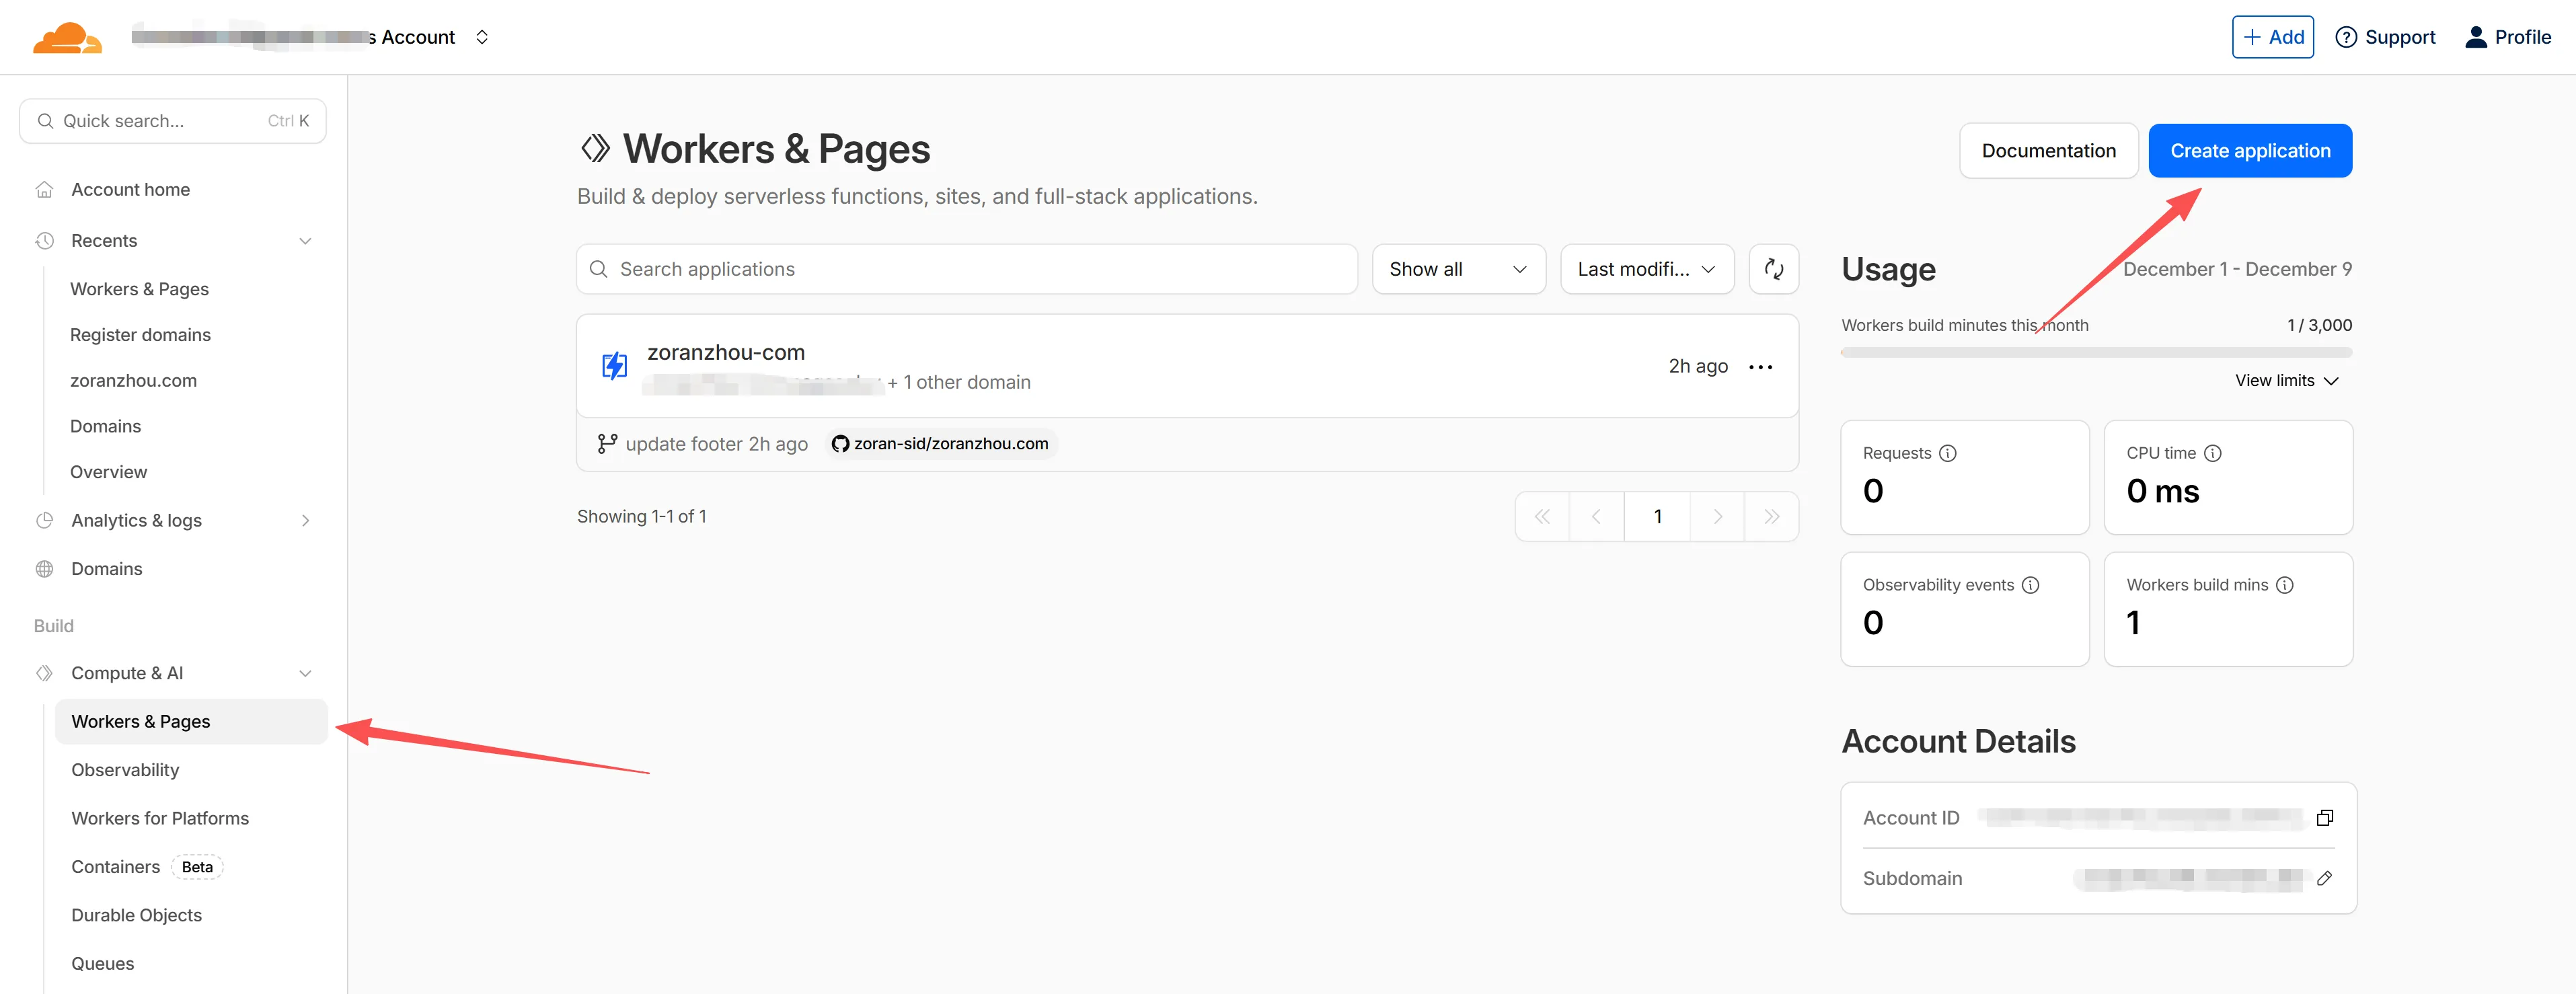
Task: Edit the Subdomain pencil icon
Action: [2324, 879]
